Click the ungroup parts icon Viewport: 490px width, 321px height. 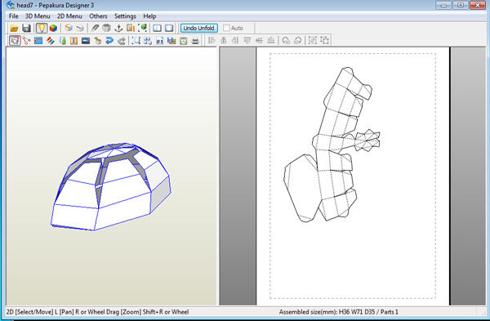tap(325, 40)
